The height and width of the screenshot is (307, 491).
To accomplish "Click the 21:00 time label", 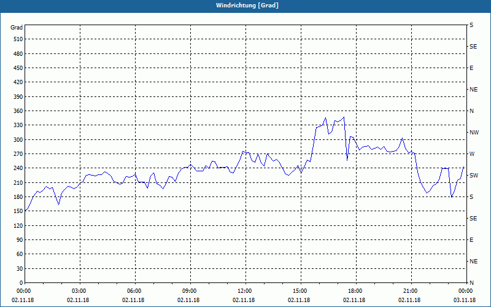I will [411, 291].
